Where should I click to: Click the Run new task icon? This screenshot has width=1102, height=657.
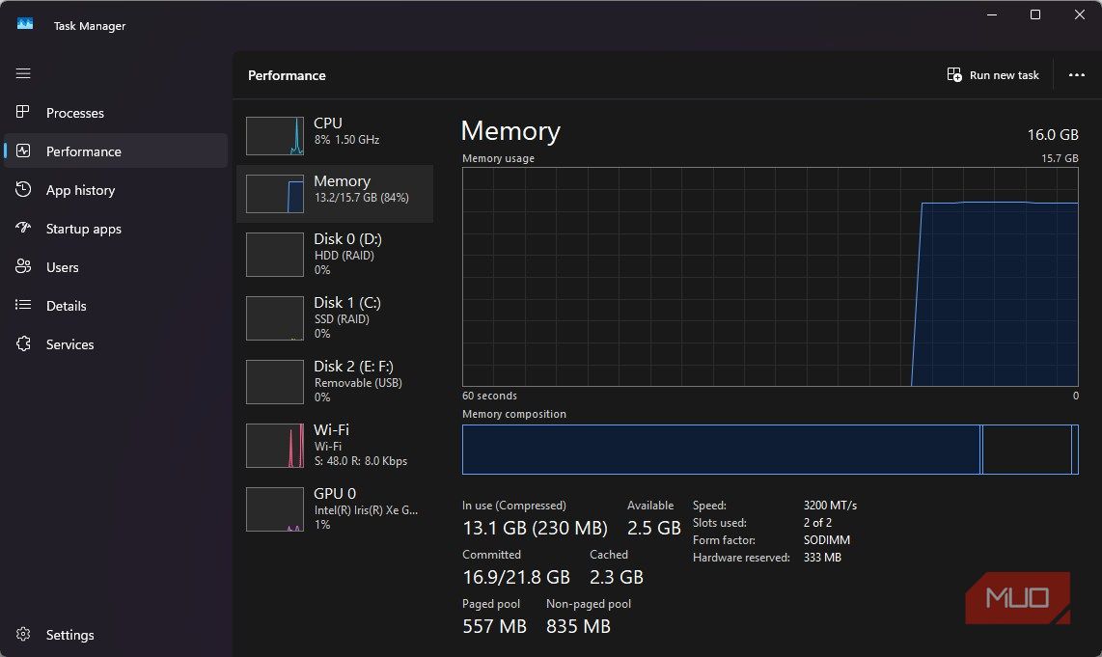(x=954, y=74)
